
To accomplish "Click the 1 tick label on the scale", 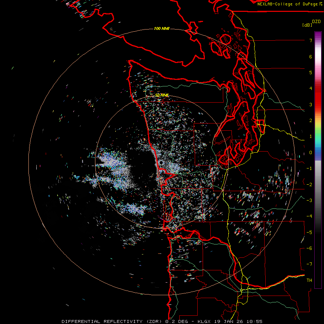I will click(x=311, y=136).
